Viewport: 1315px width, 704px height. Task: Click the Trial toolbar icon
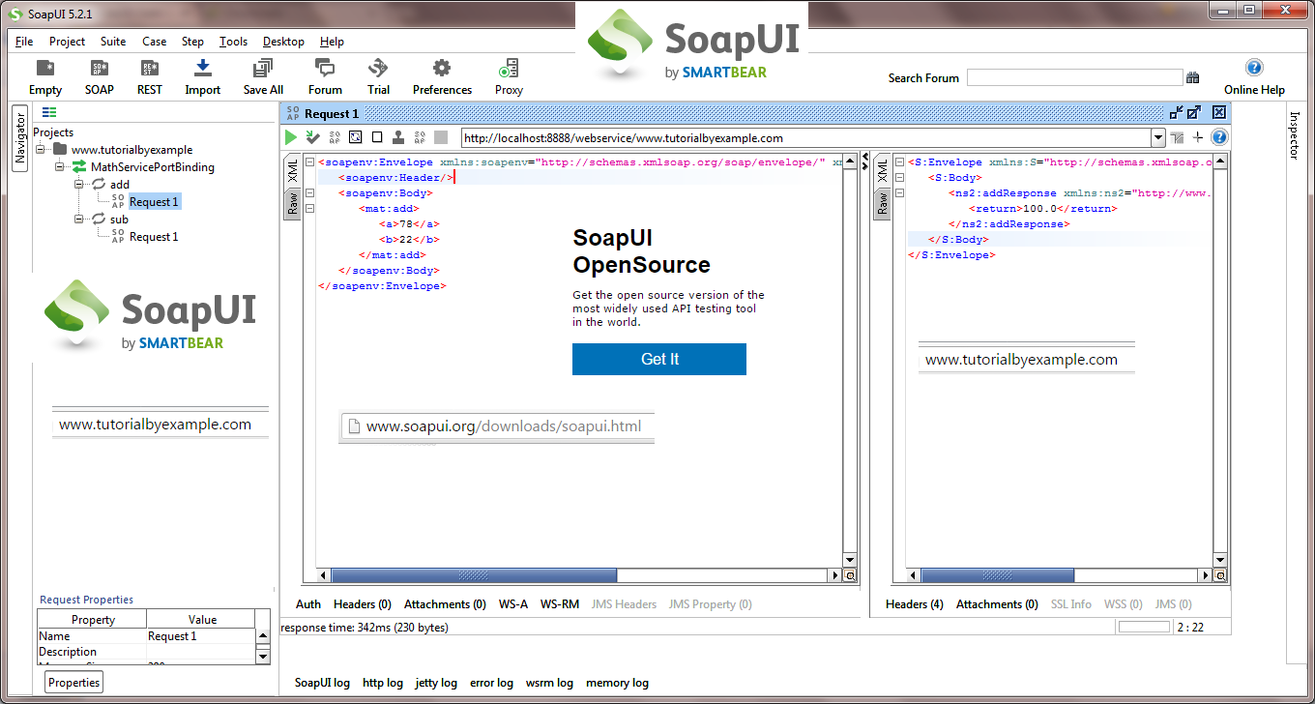[378, 76]
